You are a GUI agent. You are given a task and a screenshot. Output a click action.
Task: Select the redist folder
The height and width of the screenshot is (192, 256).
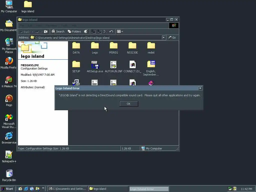(151, 48)
